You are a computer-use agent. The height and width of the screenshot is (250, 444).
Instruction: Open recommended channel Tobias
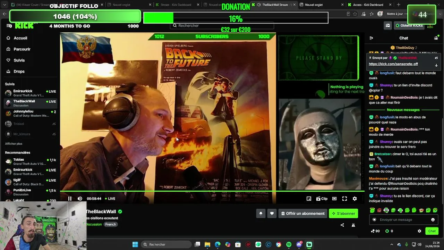pos(31,161)
